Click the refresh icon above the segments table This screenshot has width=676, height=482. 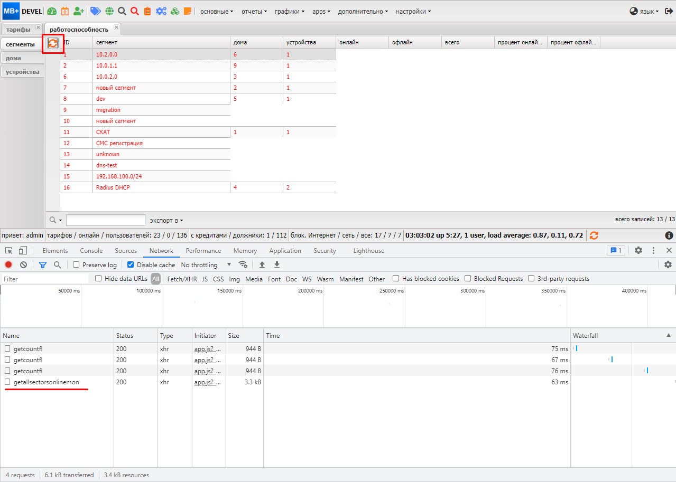tap(53, 43)
